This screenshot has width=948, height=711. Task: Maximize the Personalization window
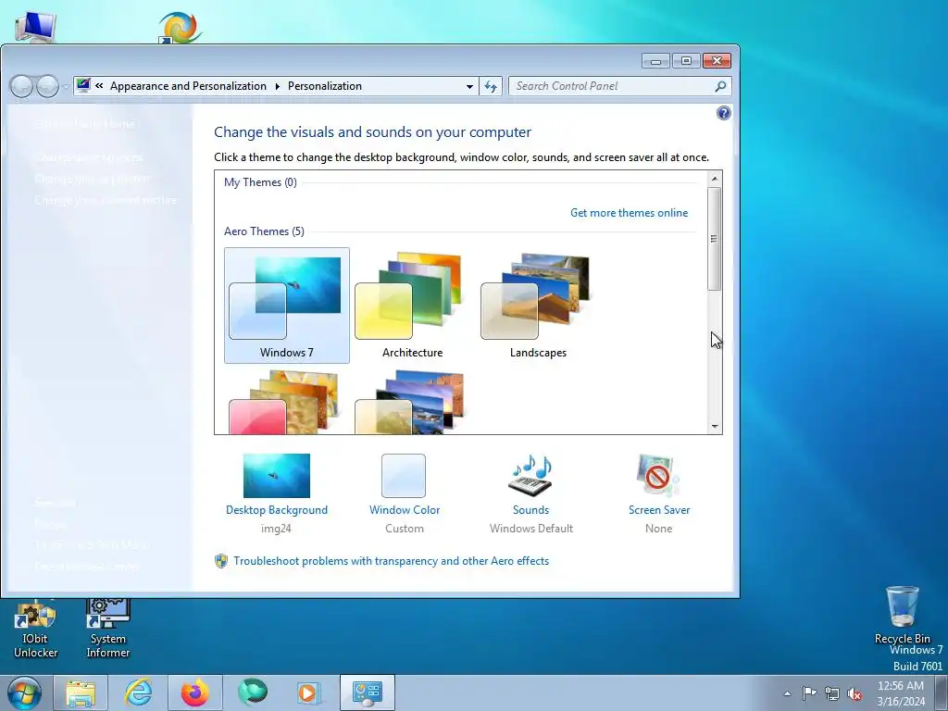686,61
